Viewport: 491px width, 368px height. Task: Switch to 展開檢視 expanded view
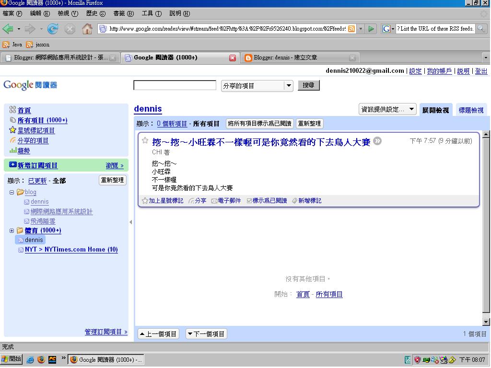point(435,110)
